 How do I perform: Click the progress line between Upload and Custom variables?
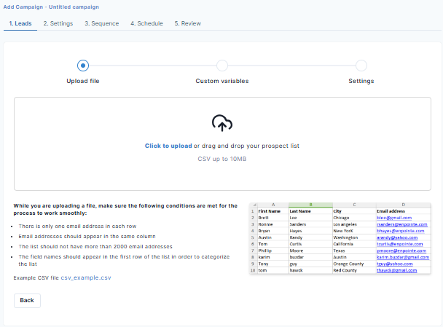point(152,66)
